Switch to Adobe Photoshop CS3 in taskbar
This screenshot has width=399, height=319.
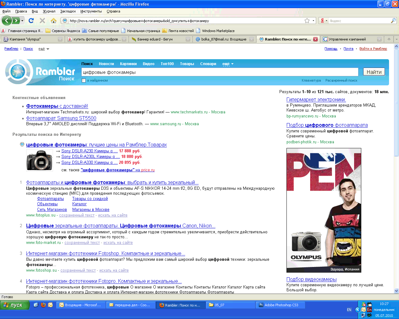(x=280, y=305)
